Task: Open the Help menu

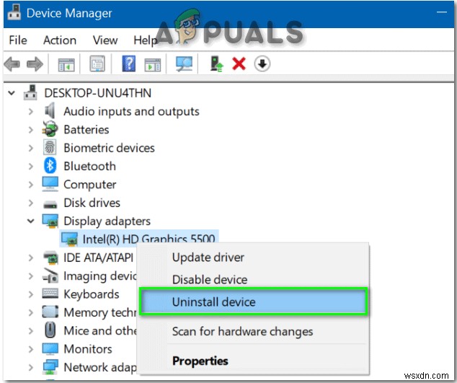Action: (x=145, y=40)
